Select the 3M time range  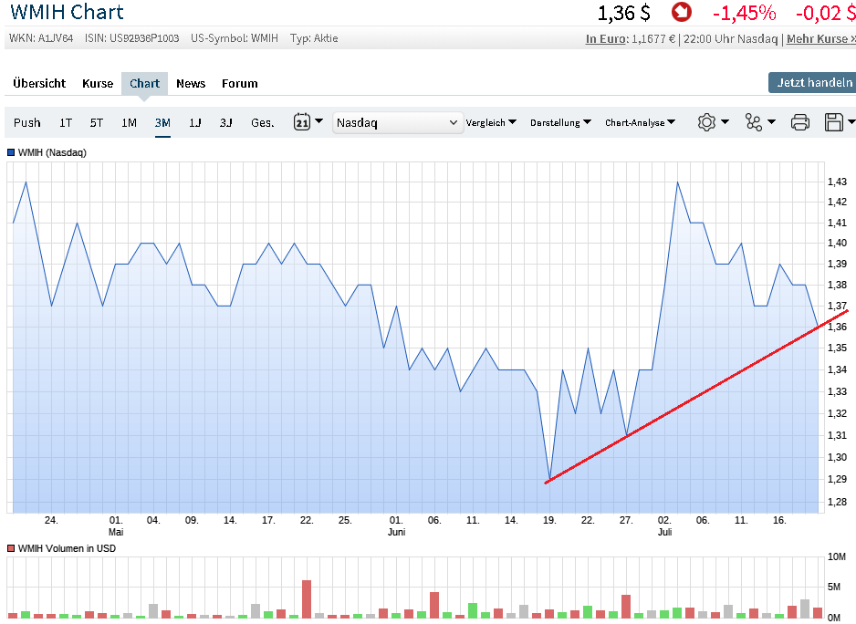[162, 123]
